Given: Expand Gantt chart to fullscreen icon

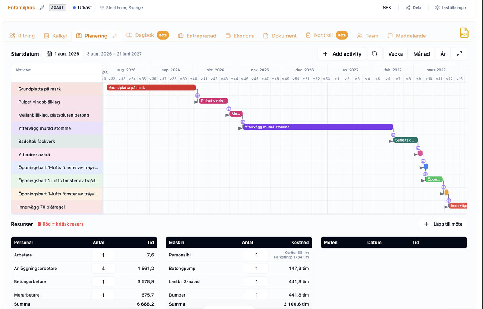Looking at the screenshot, I should (459, 54).
